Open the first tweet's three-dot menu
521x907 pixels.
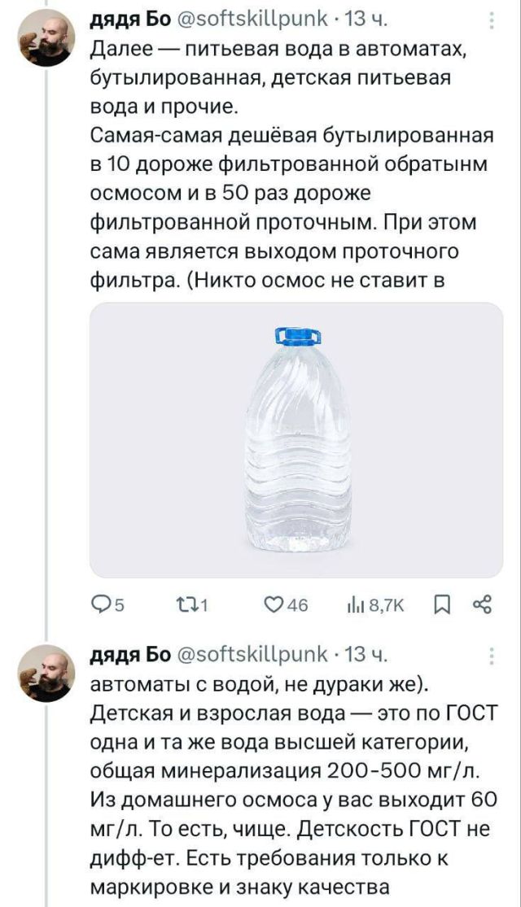click(489, 22)
